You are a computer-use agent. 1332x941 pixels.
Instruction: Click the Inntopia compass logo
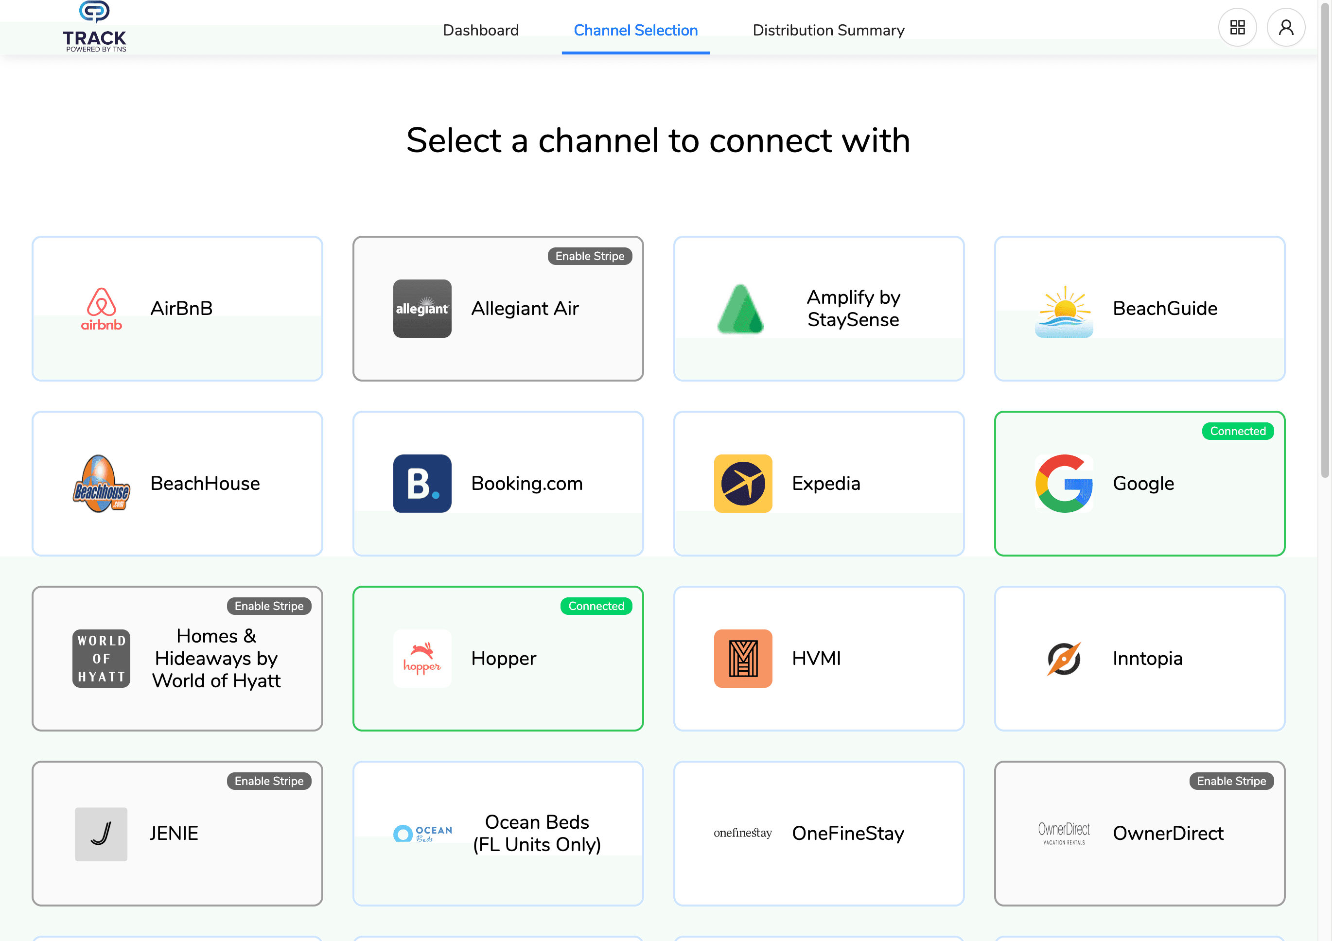click(1064, 659)
